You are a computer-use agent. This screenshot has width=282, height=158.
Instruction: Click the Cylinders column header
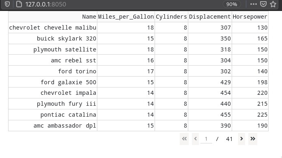point(171,17)
